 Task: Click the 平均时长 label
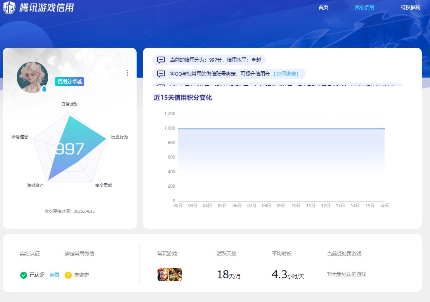pyautogui.click(x=282, y=254)
